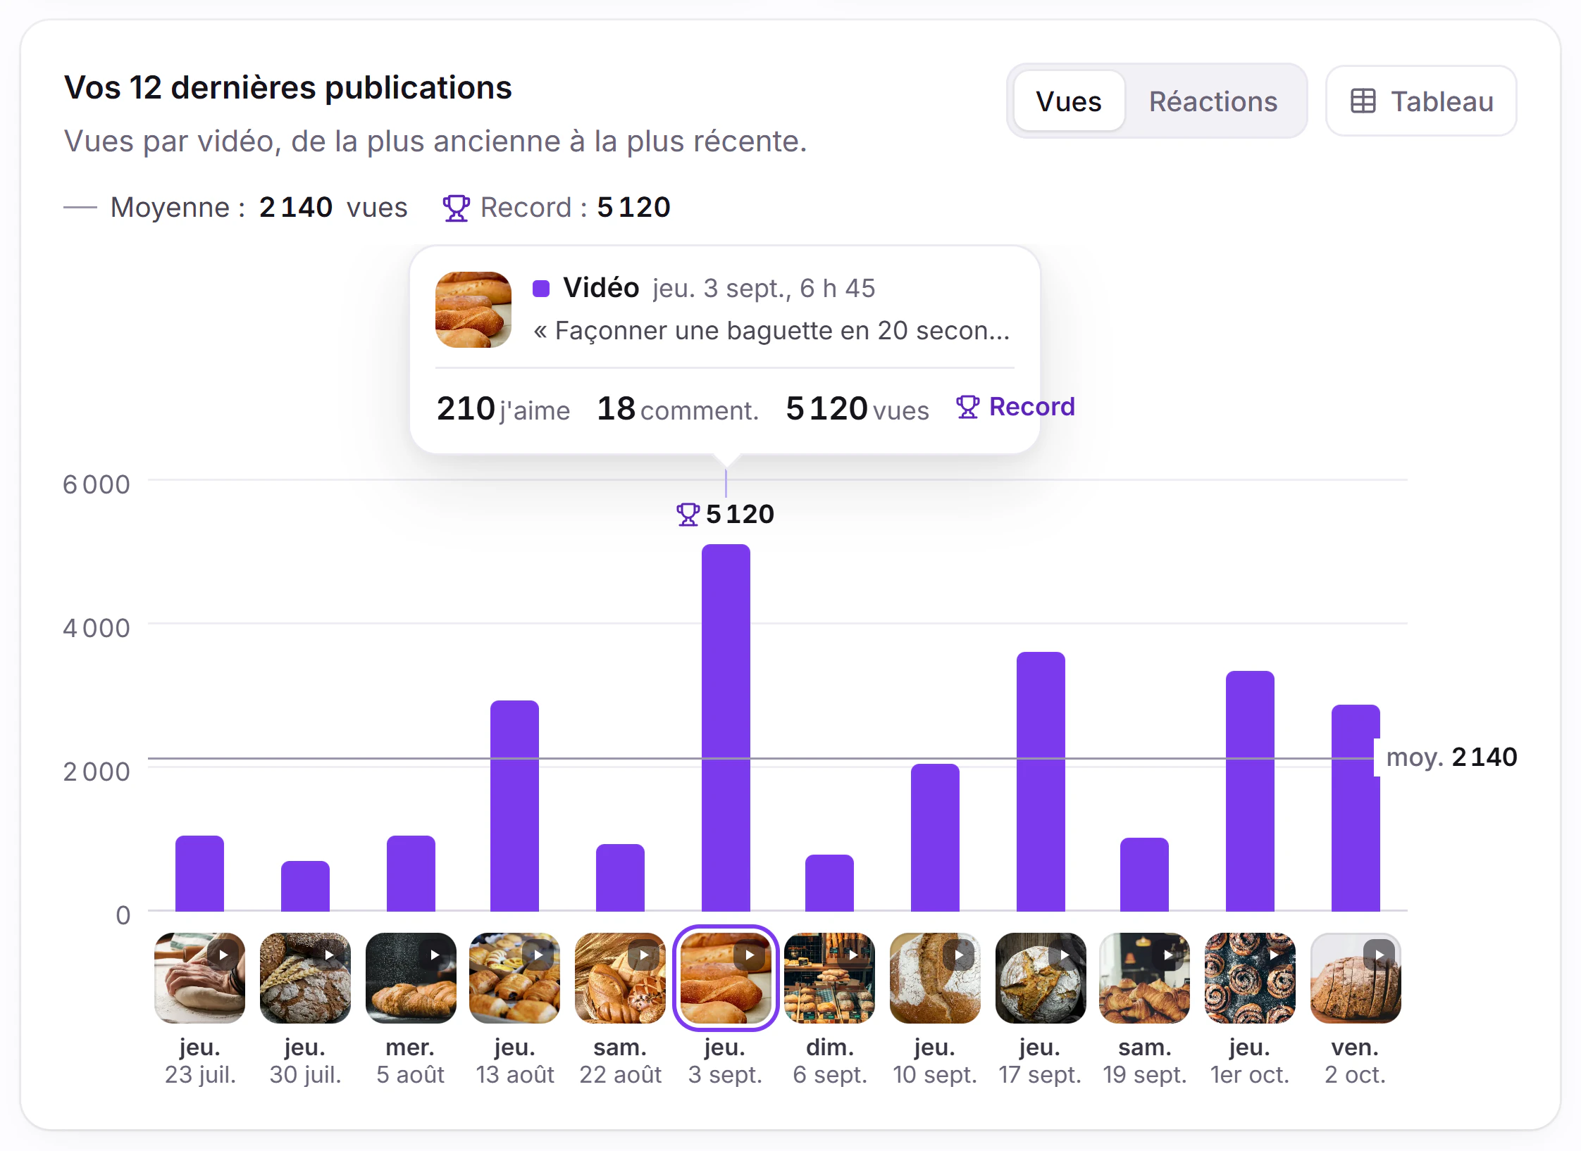Click the 22 août bar in chart
The image size is (1581, 1151).
point(620,878)
